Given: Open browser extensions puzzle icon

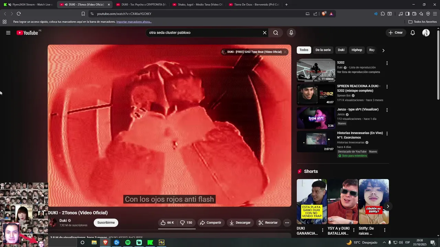Looking at the screenshot, I should (383, 14).
